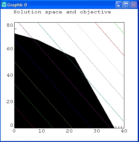Click the x-axis label 40
Viewport: 139px width, 142px height.
click(x=124, y=131)
